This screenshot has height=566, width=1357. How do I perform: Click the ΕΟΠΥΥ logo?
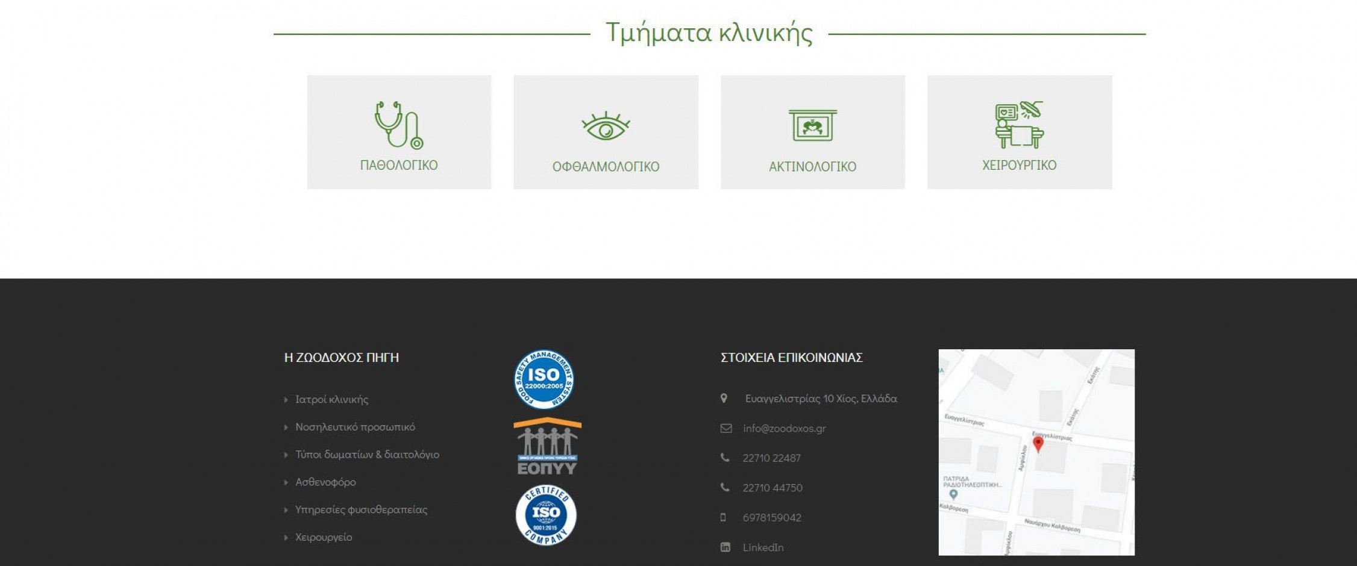[547, 446]
